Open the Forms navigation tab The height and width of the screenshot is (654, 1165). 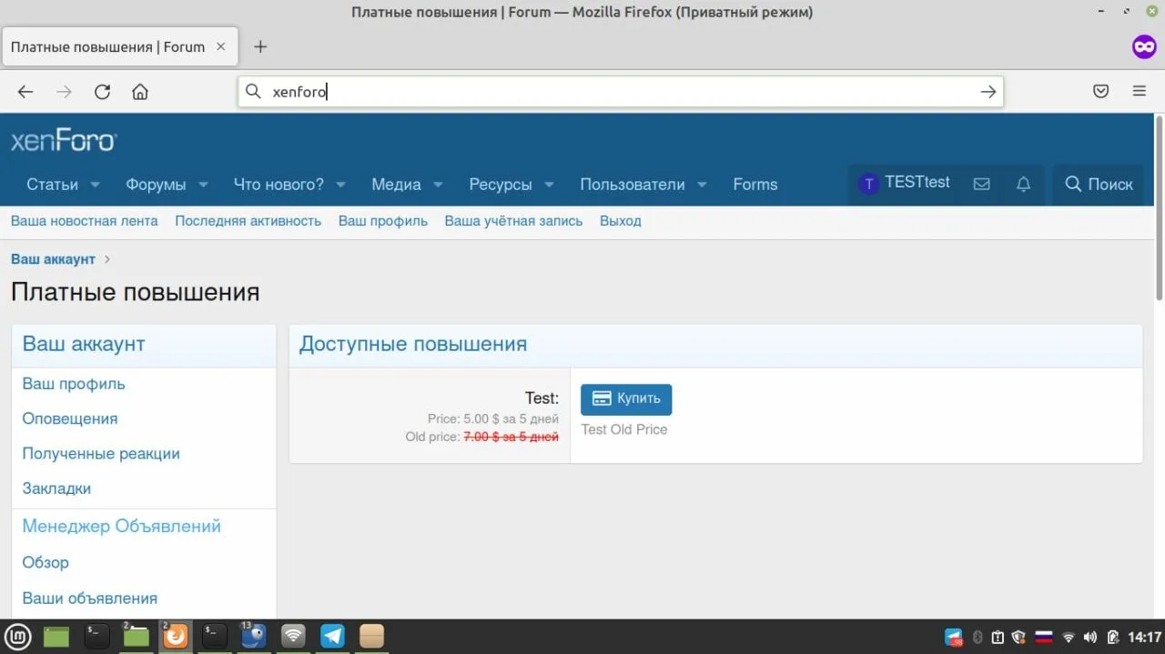(x=755, y=185)
